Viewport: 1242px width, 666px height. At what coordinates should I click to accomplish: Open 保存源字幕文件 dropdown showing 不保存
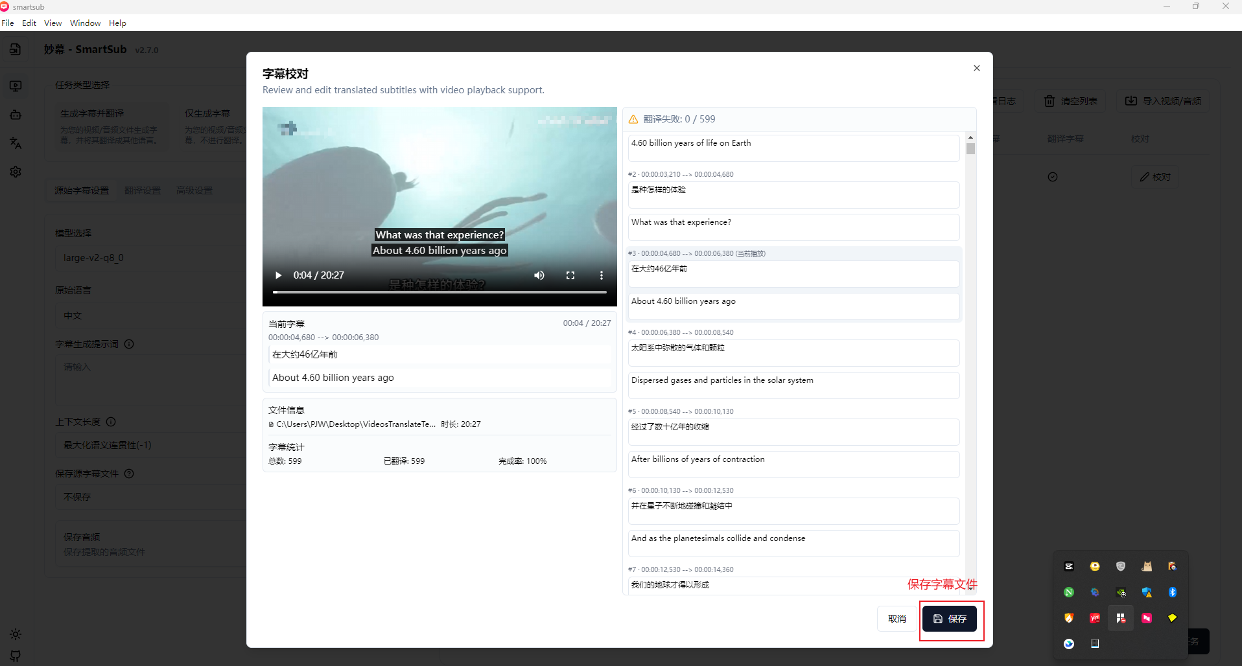click(x=150, y=497)
